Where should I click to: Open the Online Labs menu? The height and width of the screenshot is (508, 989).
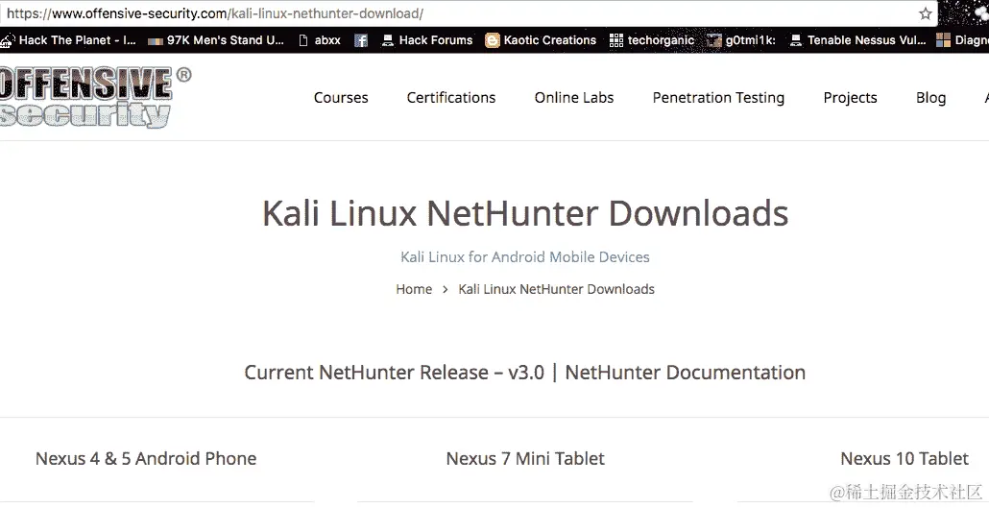574,98
